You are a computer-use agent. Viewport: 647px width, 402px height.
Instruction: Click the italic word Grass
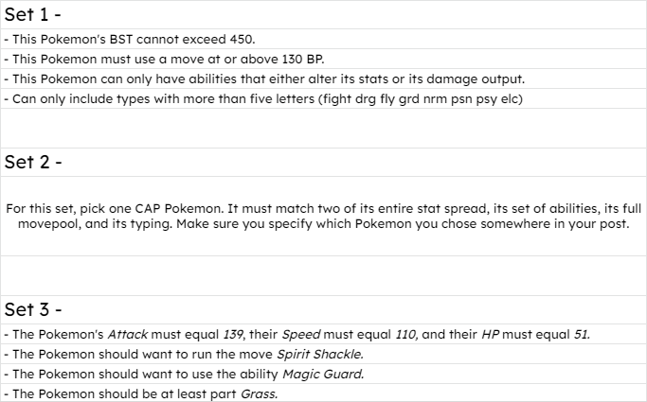click(259, 393)
